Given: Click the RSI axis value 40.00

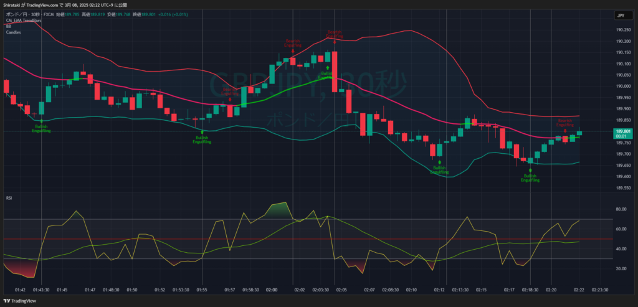Looking at the screenshot, I should tap(621, 249).
